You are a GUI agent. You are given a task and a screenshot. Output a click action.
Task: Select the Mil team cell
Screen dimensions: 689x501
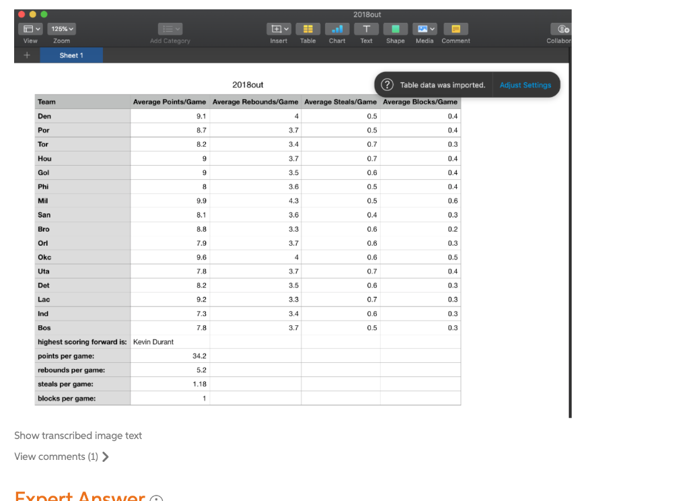coord(83,201)
